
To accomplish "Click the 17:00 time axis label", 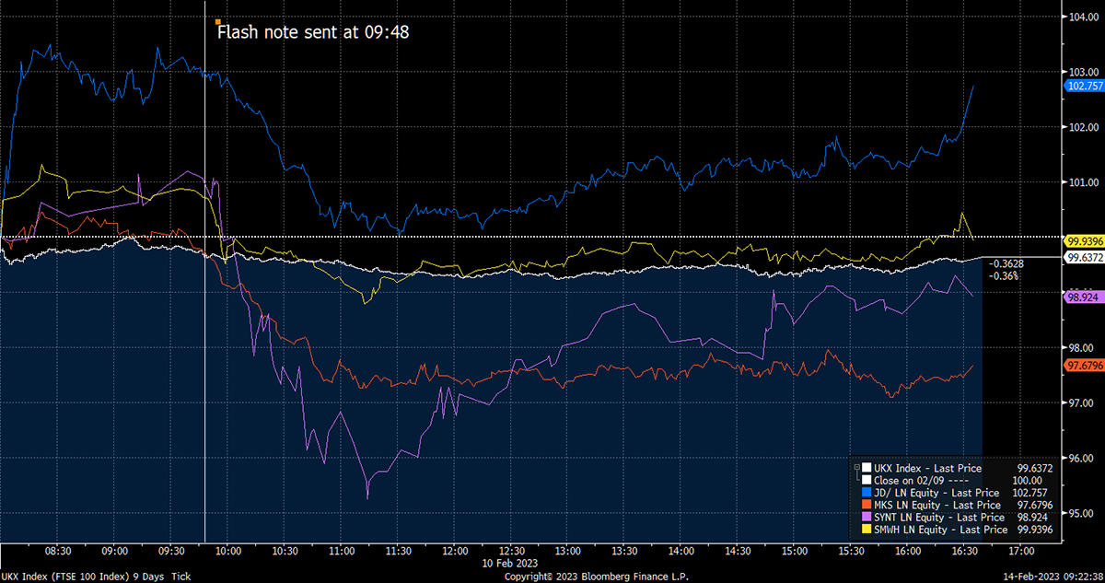I will (x=1020, y=552).
